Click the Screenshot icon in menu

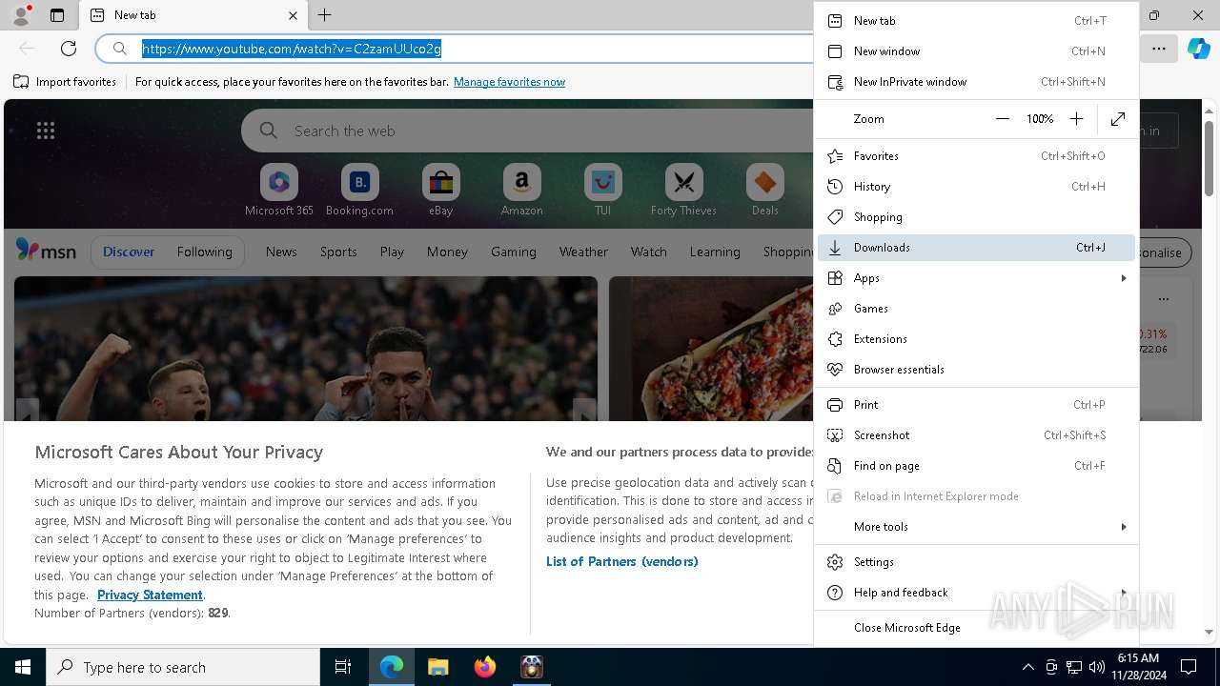835,435
